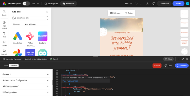Open Add content in the sidebar

coord(4,25)
